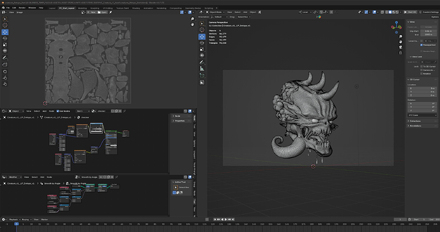Viewport: 440px width, 232px height.
Task: Toggle the Use Nodes checkbox
Action: pyautogui.click(x=58, y=112)
